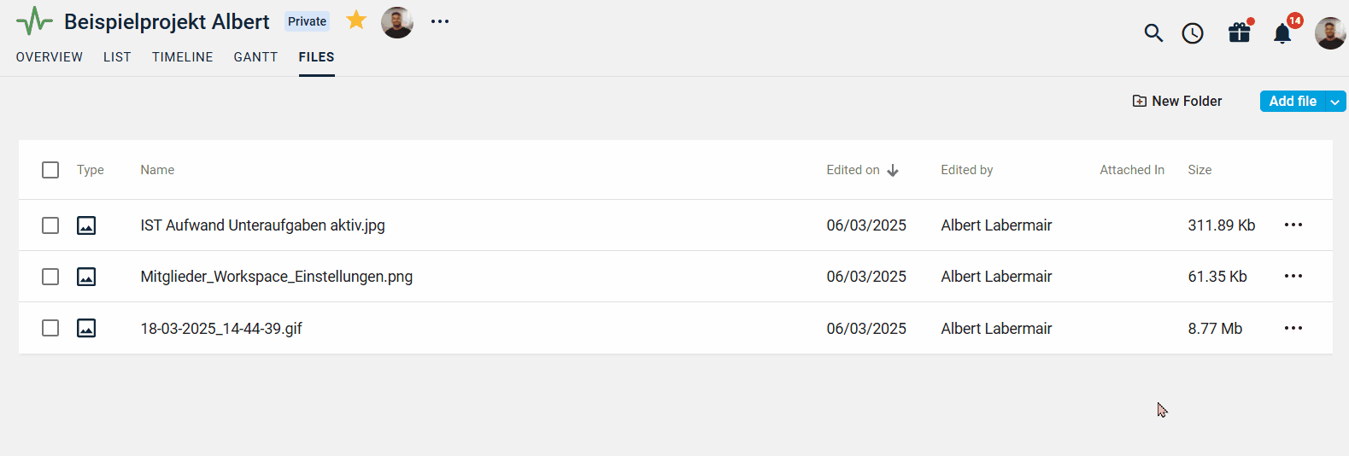Sort by Edited on column arrow
The image size is (1349, 456).
[x=893, y=170]
